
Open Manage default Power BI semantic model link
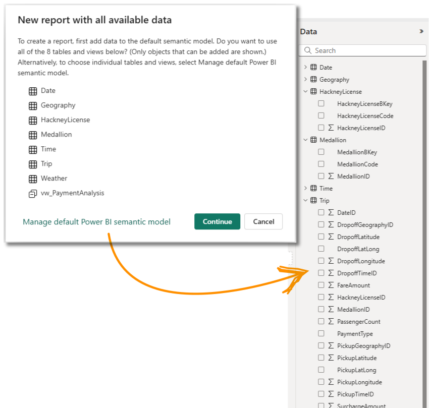(96, 222)
